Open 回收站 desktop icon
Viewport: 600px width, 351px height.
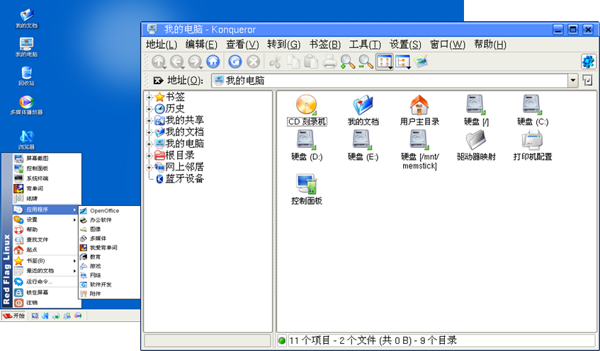(x=26, y=76)
